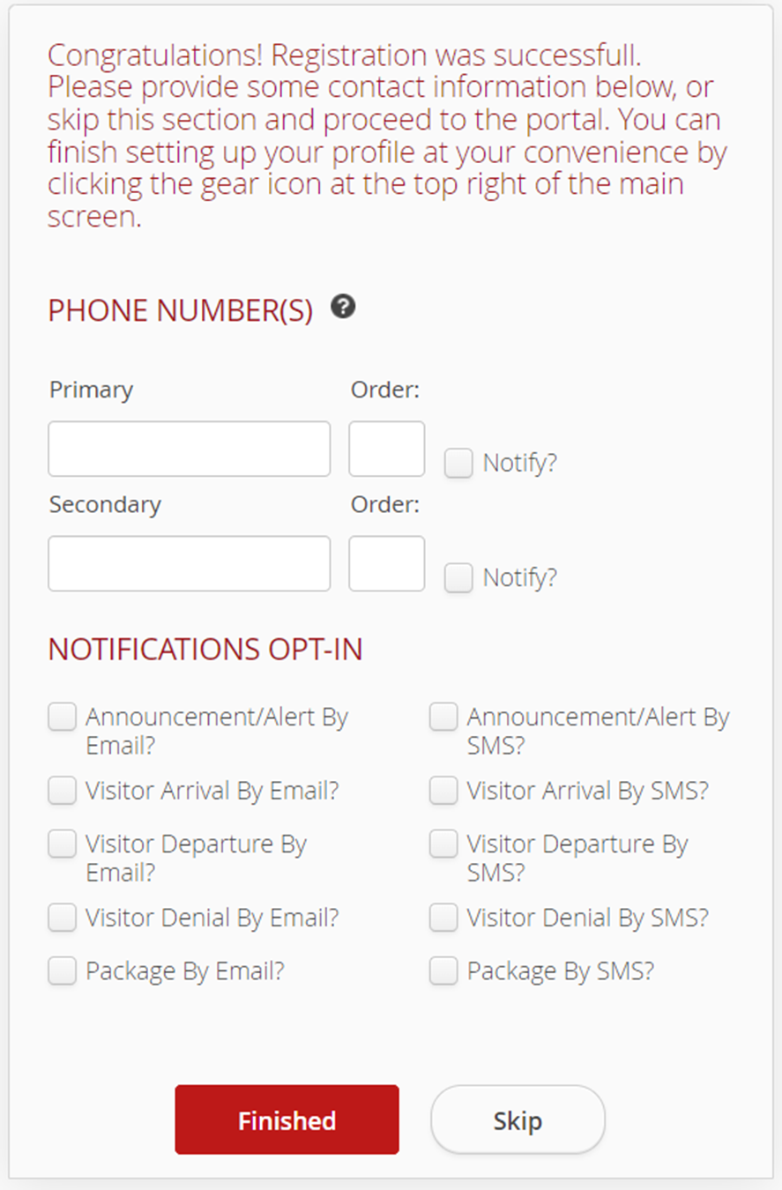Check Visitor Departure By Email?

tap(62, 844)
